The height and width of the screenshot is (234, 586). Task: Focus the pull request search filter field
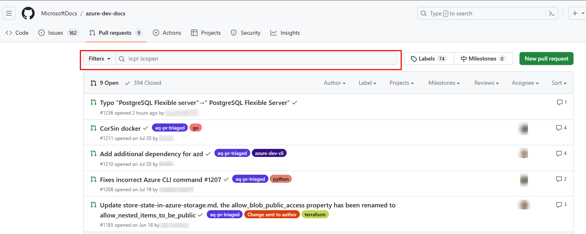[x=258, y=58]
